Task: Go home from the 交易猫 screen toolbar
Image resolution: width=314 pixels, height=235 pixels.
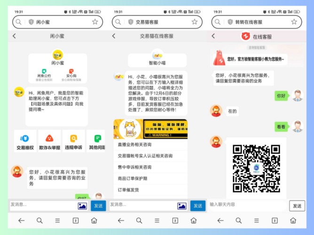Action: tap(194, 220)
